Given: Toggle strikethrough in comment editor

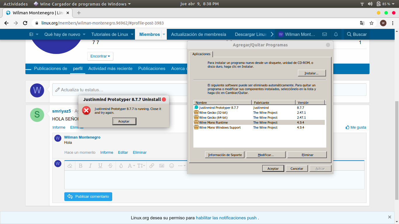Looking at the screenshot, I should point(110,166).
